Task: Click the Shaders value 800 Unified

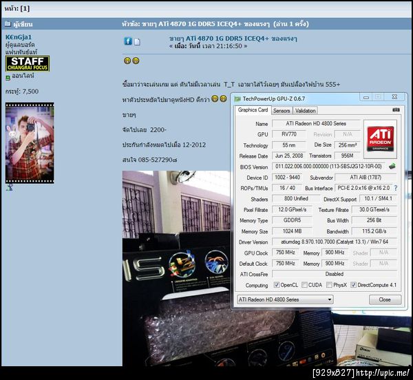Action: tap(296, 198)
